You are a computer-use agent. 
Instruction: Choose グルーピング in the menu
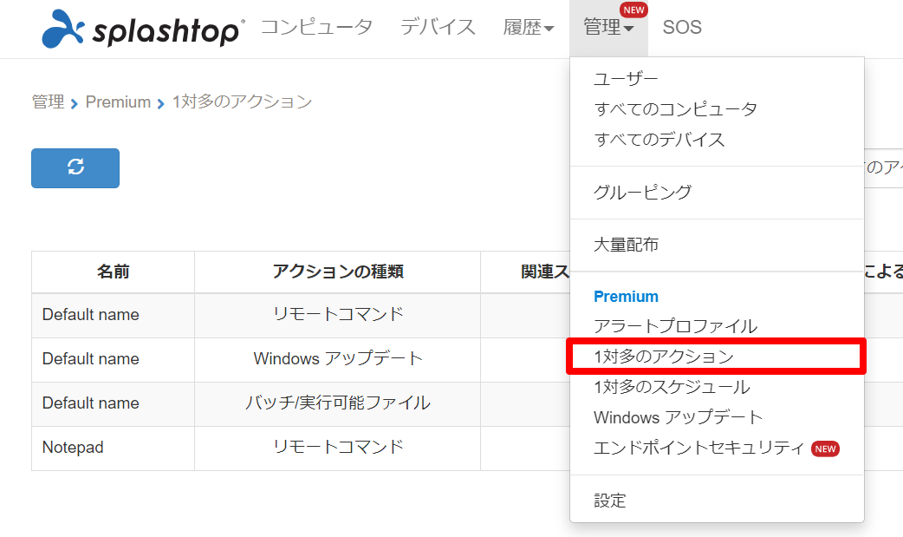[642, 192]
